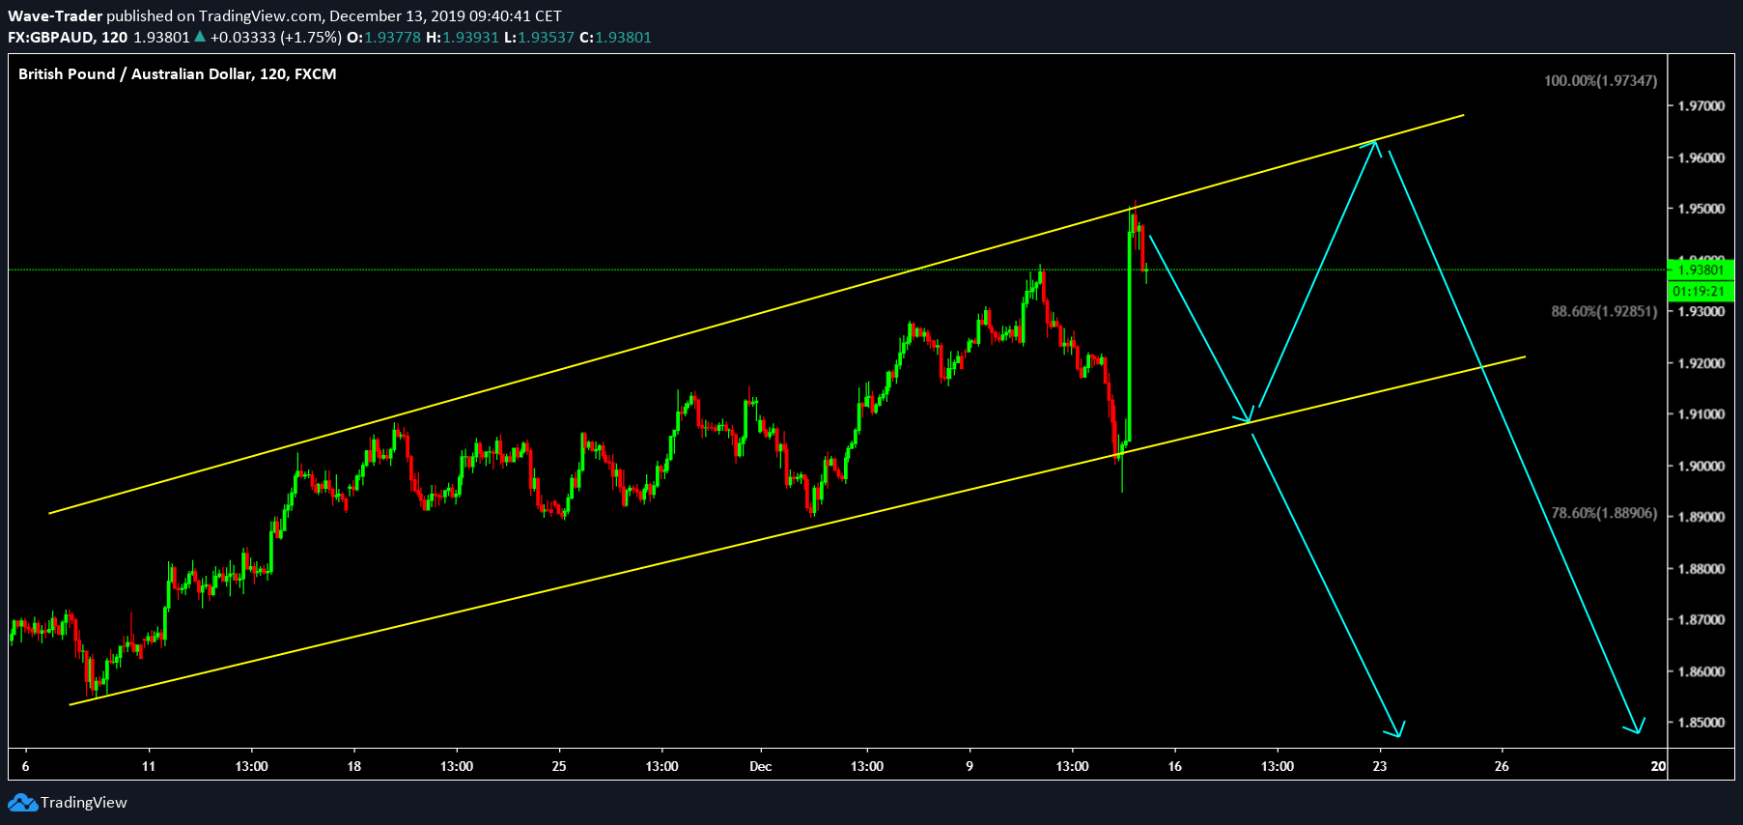Click the 1.92000 price axis label

tap(1701, 363)
